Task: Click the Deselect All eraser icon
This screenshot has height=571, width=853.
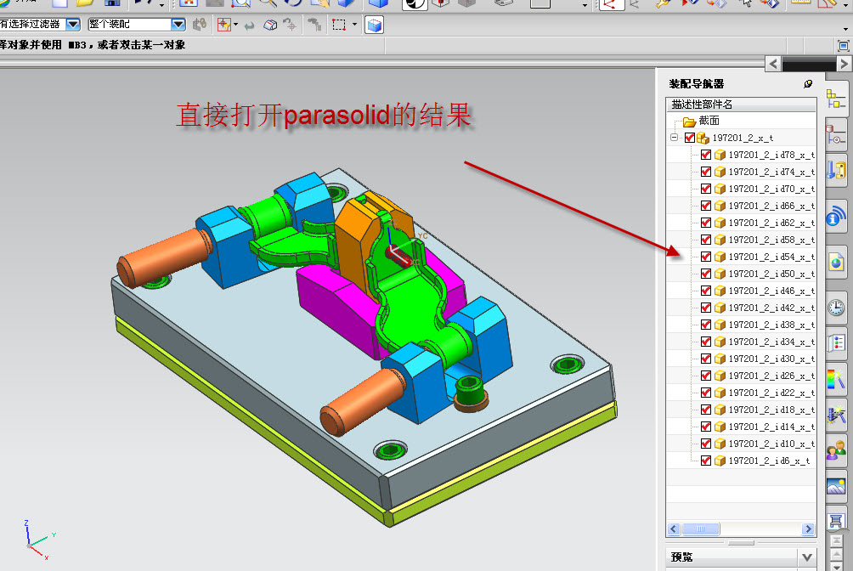Action: (270, 25)
